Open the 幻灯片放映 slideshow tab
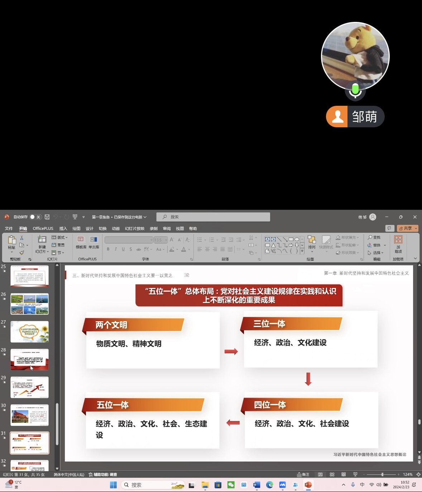 click(134, 228)
